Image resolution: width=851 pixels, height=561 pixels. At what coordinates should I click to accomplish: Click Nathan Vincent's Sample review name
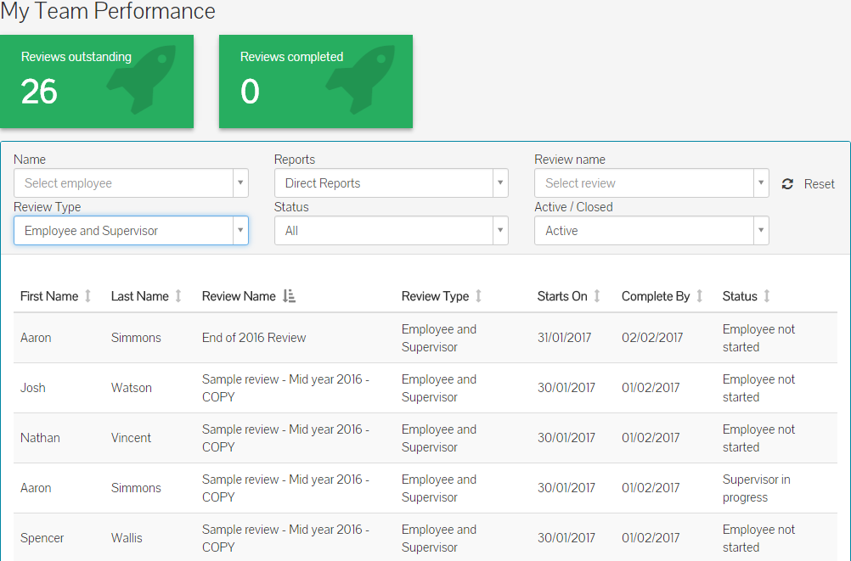[x=285, y=438]
